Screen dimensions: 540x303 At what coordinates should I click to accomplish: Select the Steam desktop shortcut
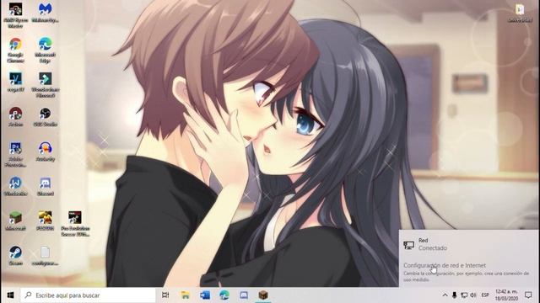tap(15, 256)
